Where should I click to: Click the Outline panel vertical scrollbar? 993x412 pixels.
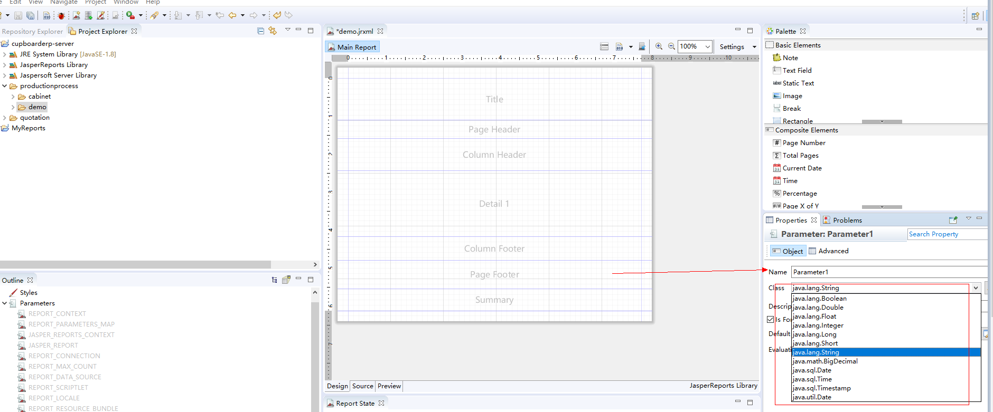pos(315,357)
